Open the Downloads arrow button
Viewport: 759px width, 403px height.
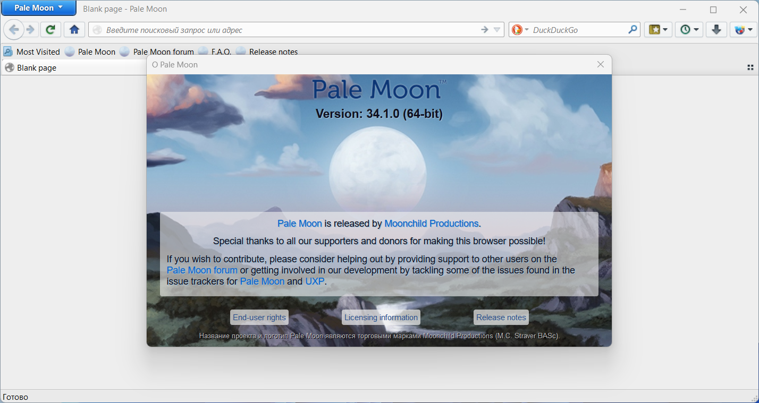pyautogui.click(x=716, y=30)
